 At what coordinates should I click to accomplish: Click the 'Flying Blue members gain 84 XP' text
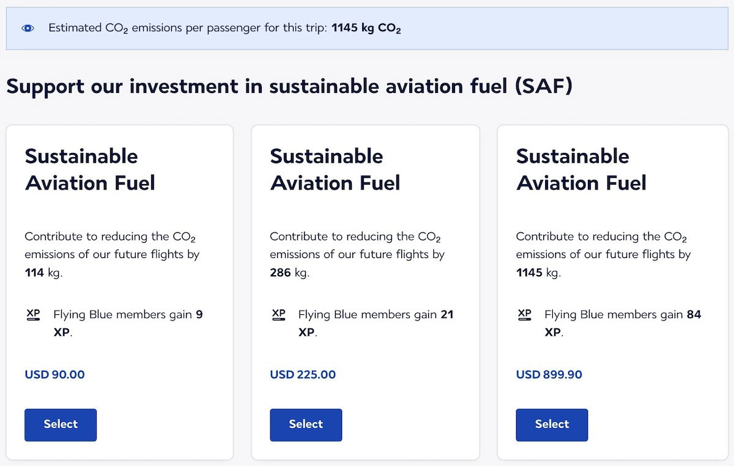coord(622,323)
